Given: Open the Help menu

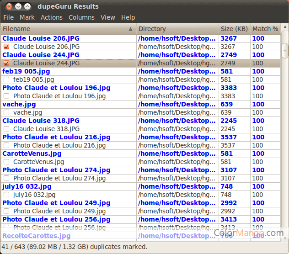Looking at the screenshot, I should (x=128, y=17).
